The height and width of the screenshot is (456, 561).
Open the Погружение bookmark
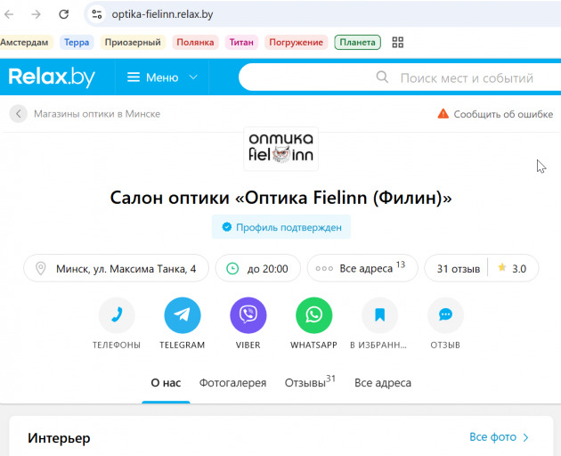[x=296, y=42]
